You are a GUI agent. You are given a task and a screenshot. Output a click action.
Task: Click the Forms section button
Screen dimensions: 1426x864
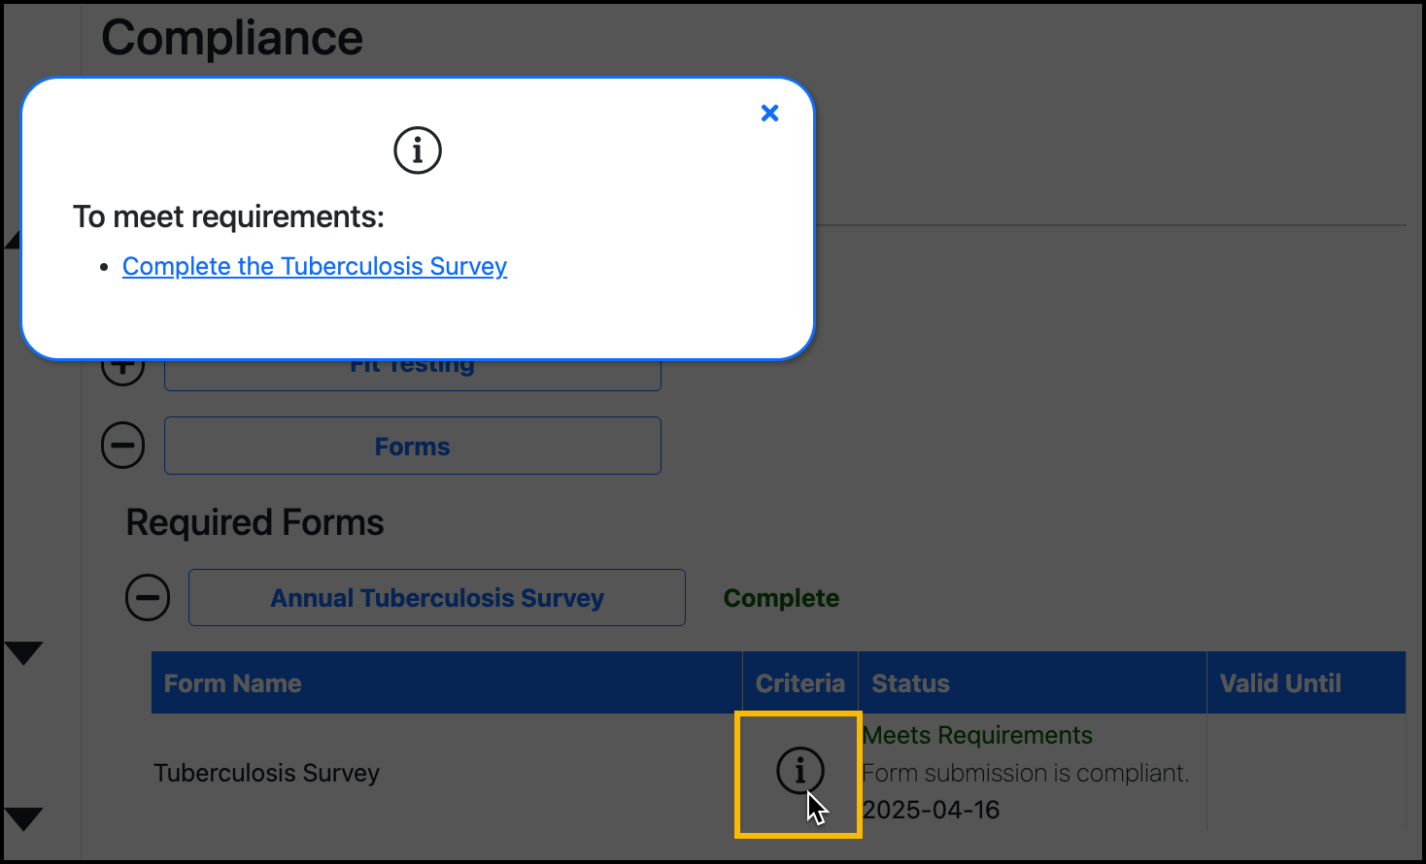[412, 446]
